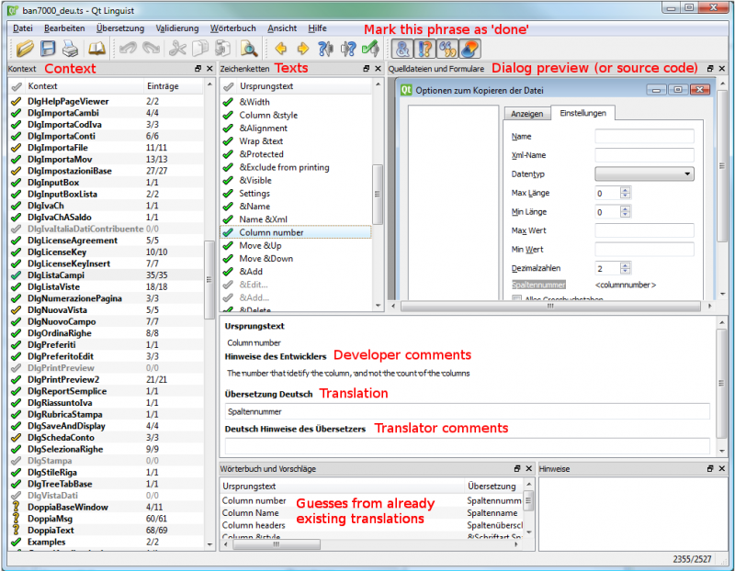The image size is (735, 571).
Task: Jump to next unfinished question-mark icon
Action: click(x=348, y=49)
